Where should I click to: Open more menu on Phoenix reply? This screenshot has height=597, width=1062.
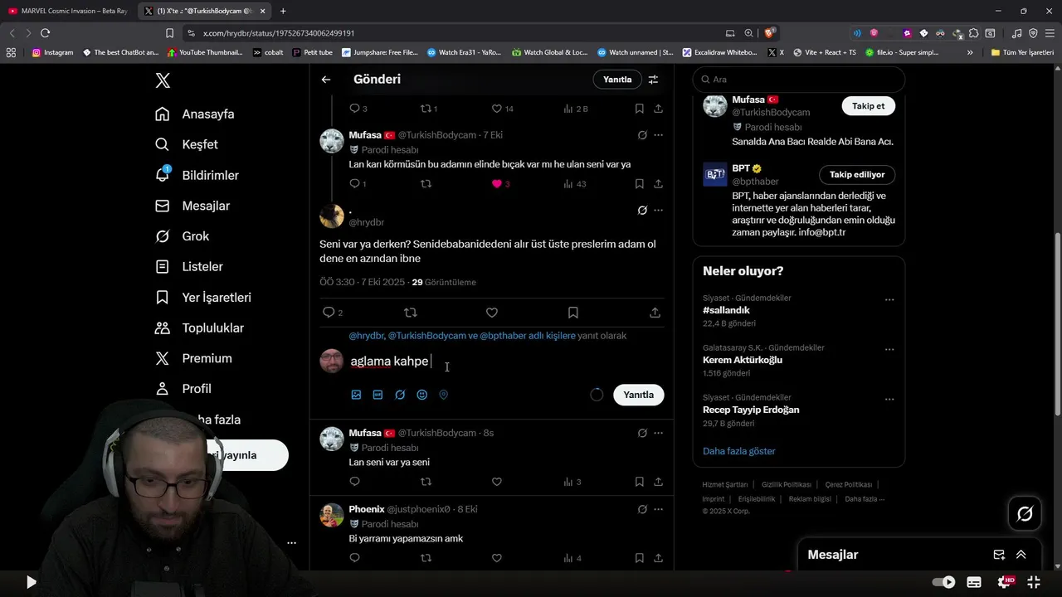point(658,509)
